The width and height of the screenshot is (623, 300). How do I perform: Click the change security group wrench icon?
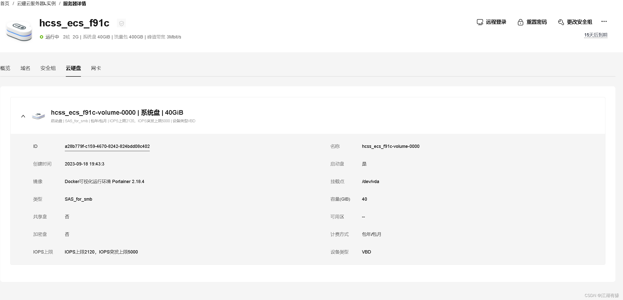[x=561, y=22]
